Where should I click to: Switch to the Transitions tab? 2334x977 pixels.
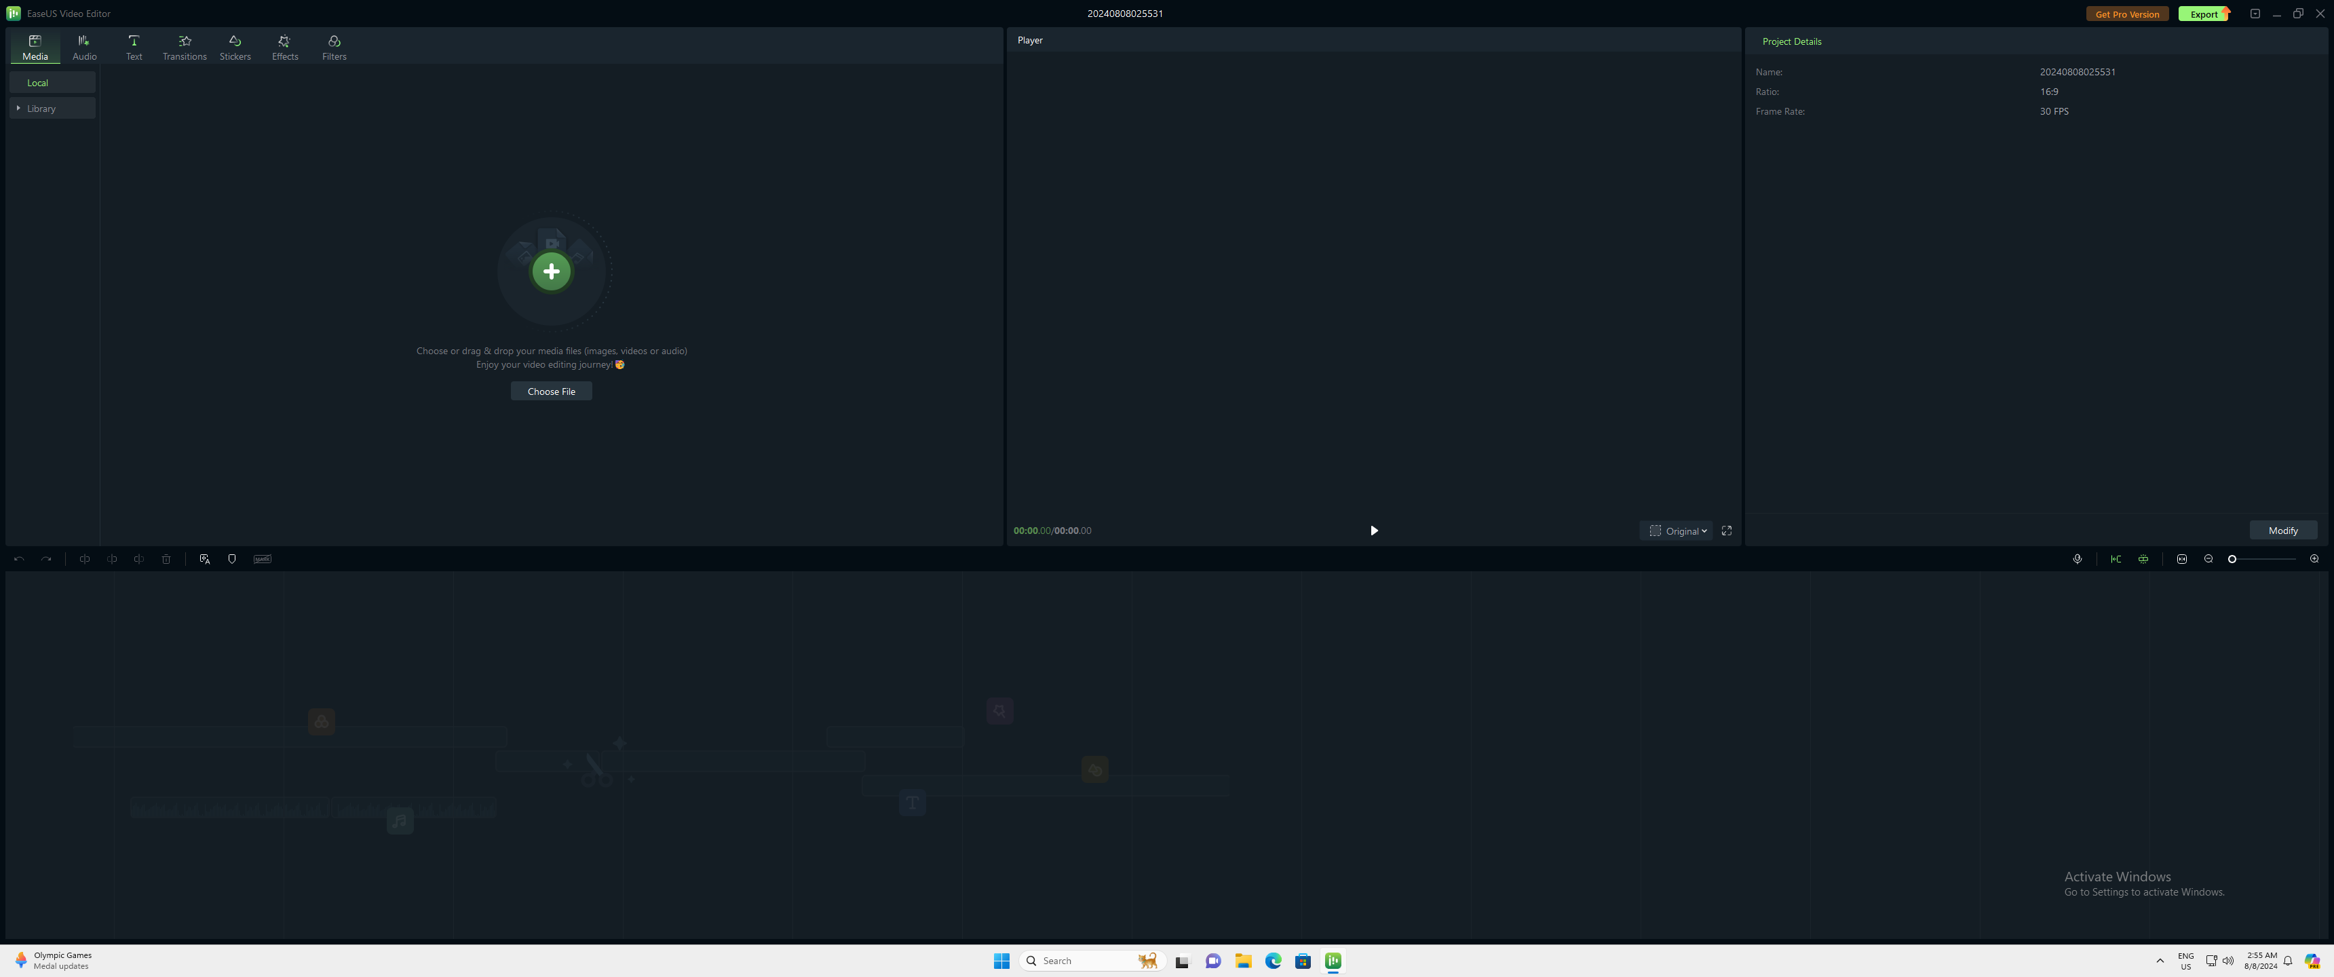tap(184, 47)
